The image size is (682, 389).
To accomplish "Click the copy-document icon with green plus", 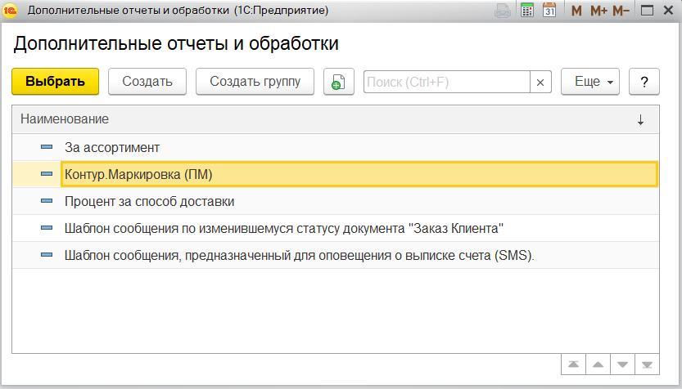I will coord(338,82).
